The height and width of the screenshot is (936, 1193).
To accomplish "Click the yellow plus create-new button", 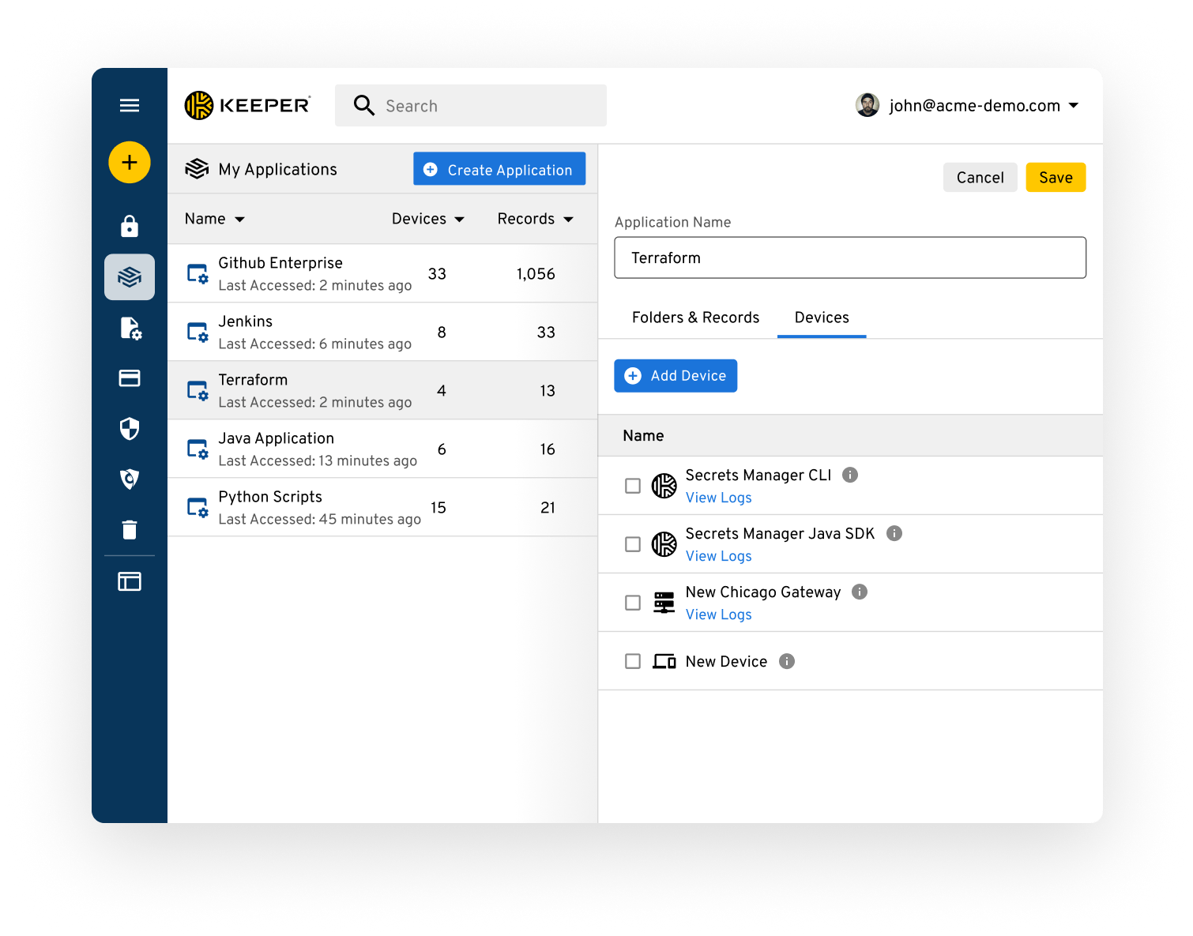I will [x=130, y=163].
